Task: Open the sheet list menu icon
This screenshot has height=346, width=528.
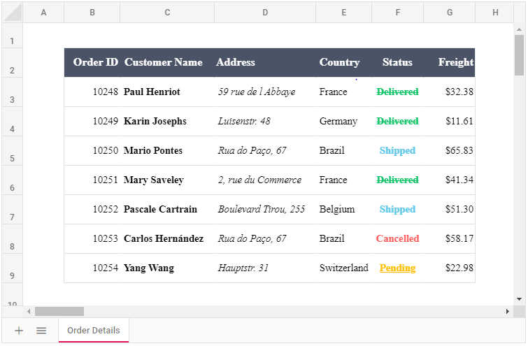Action: click(41, 331)
